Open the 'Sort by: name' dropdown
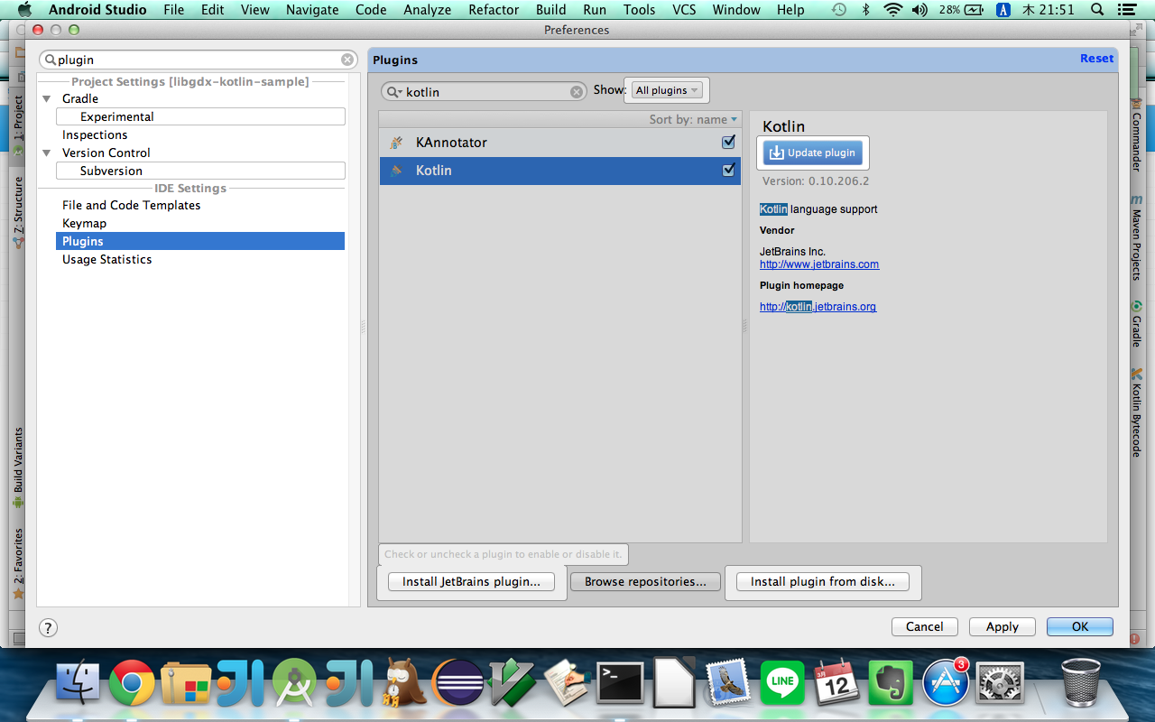This screenshot has height=722, width=1155. click(693, 119)
